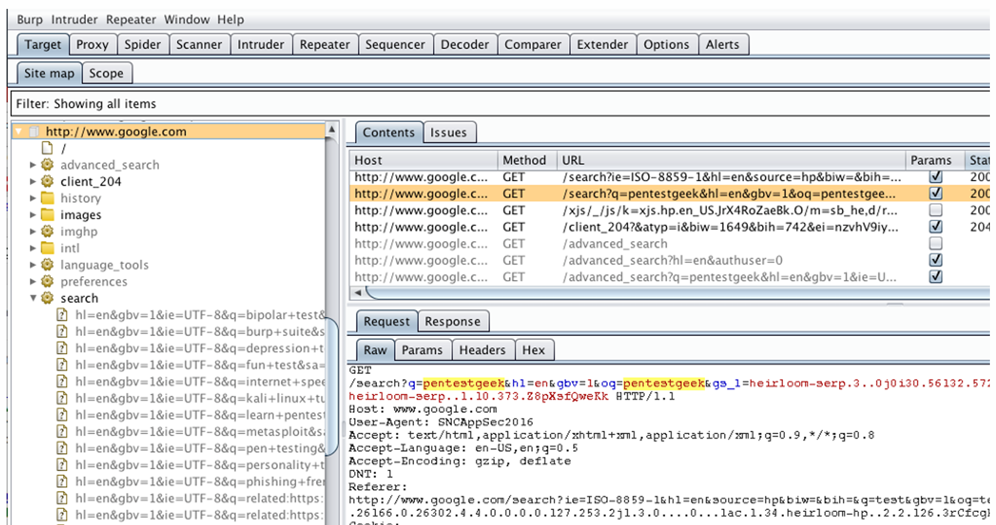Open the Burp menu

pyautogui.click(x=30, y=20)
